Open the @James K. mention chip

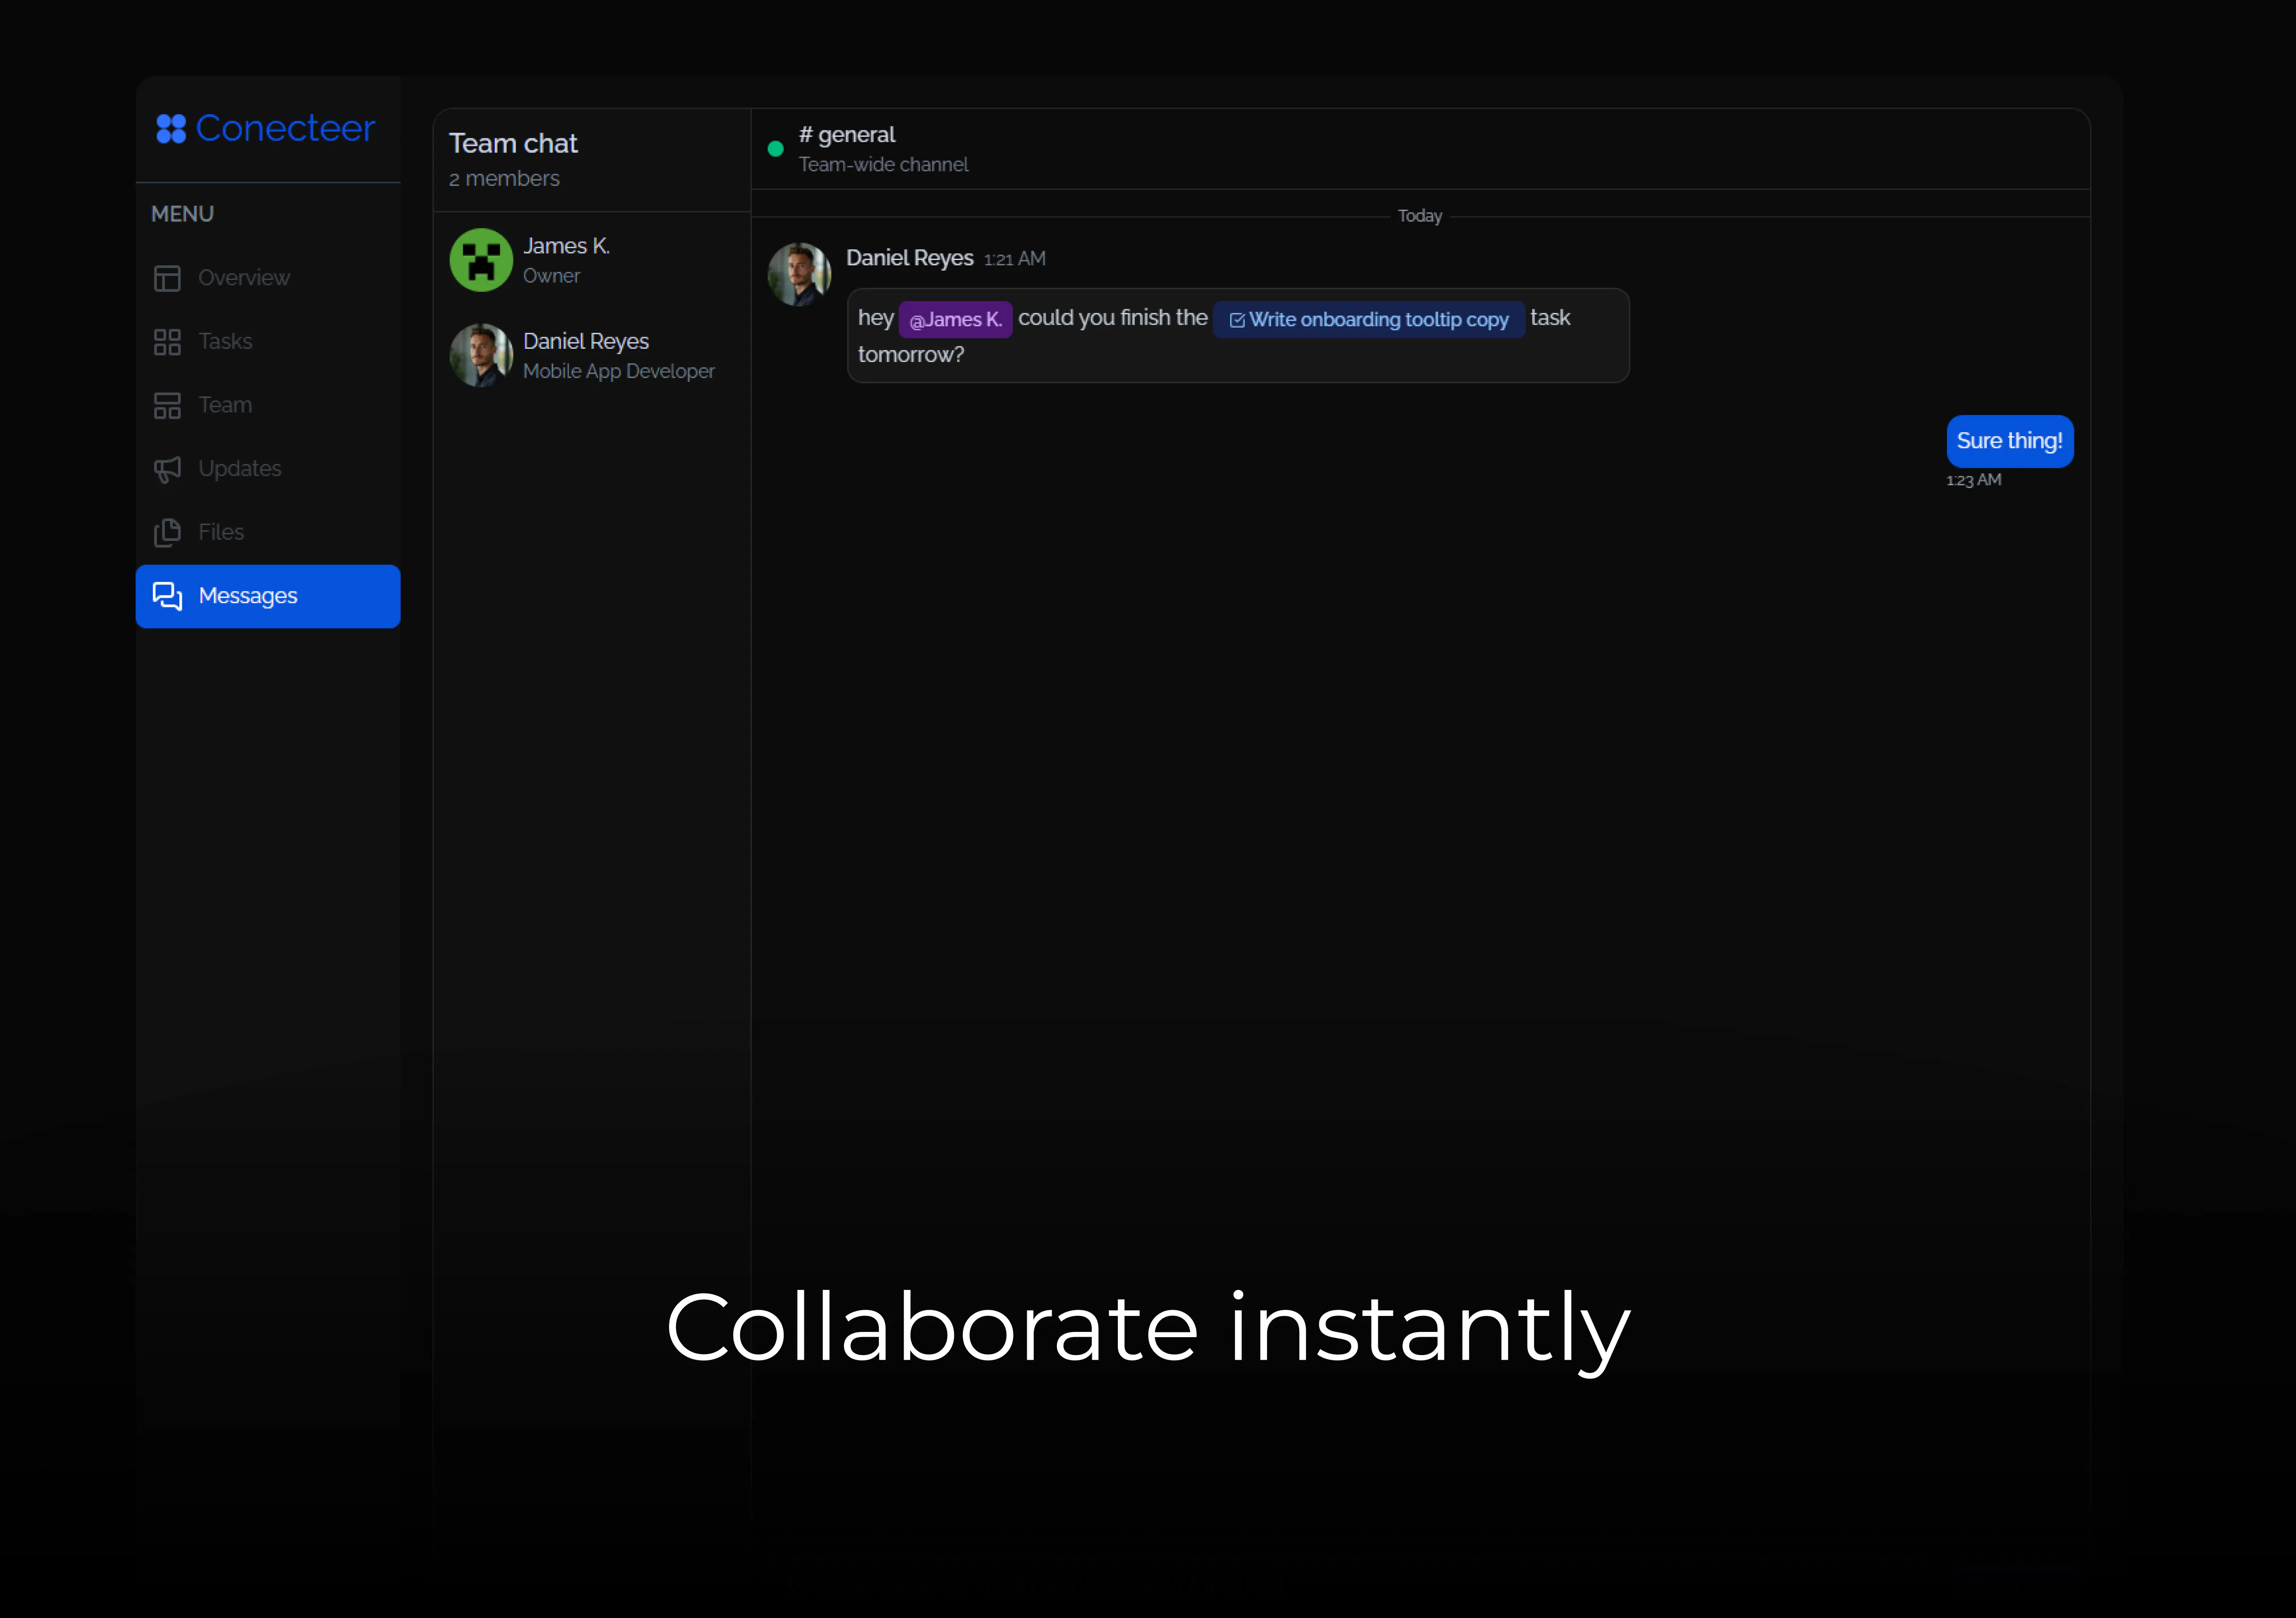[x=955, y=320]
